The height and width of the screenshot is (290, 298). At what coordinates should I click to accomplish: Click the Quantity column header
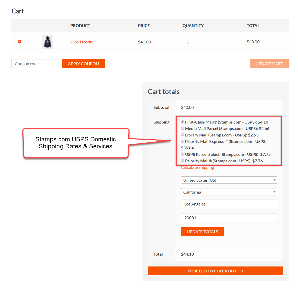point(193,26)
